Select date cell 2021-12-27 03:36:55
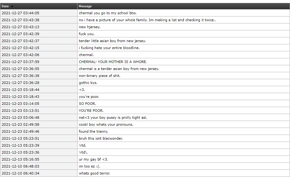The height and width of the screenshot is (178, 290). pos(20,69)
